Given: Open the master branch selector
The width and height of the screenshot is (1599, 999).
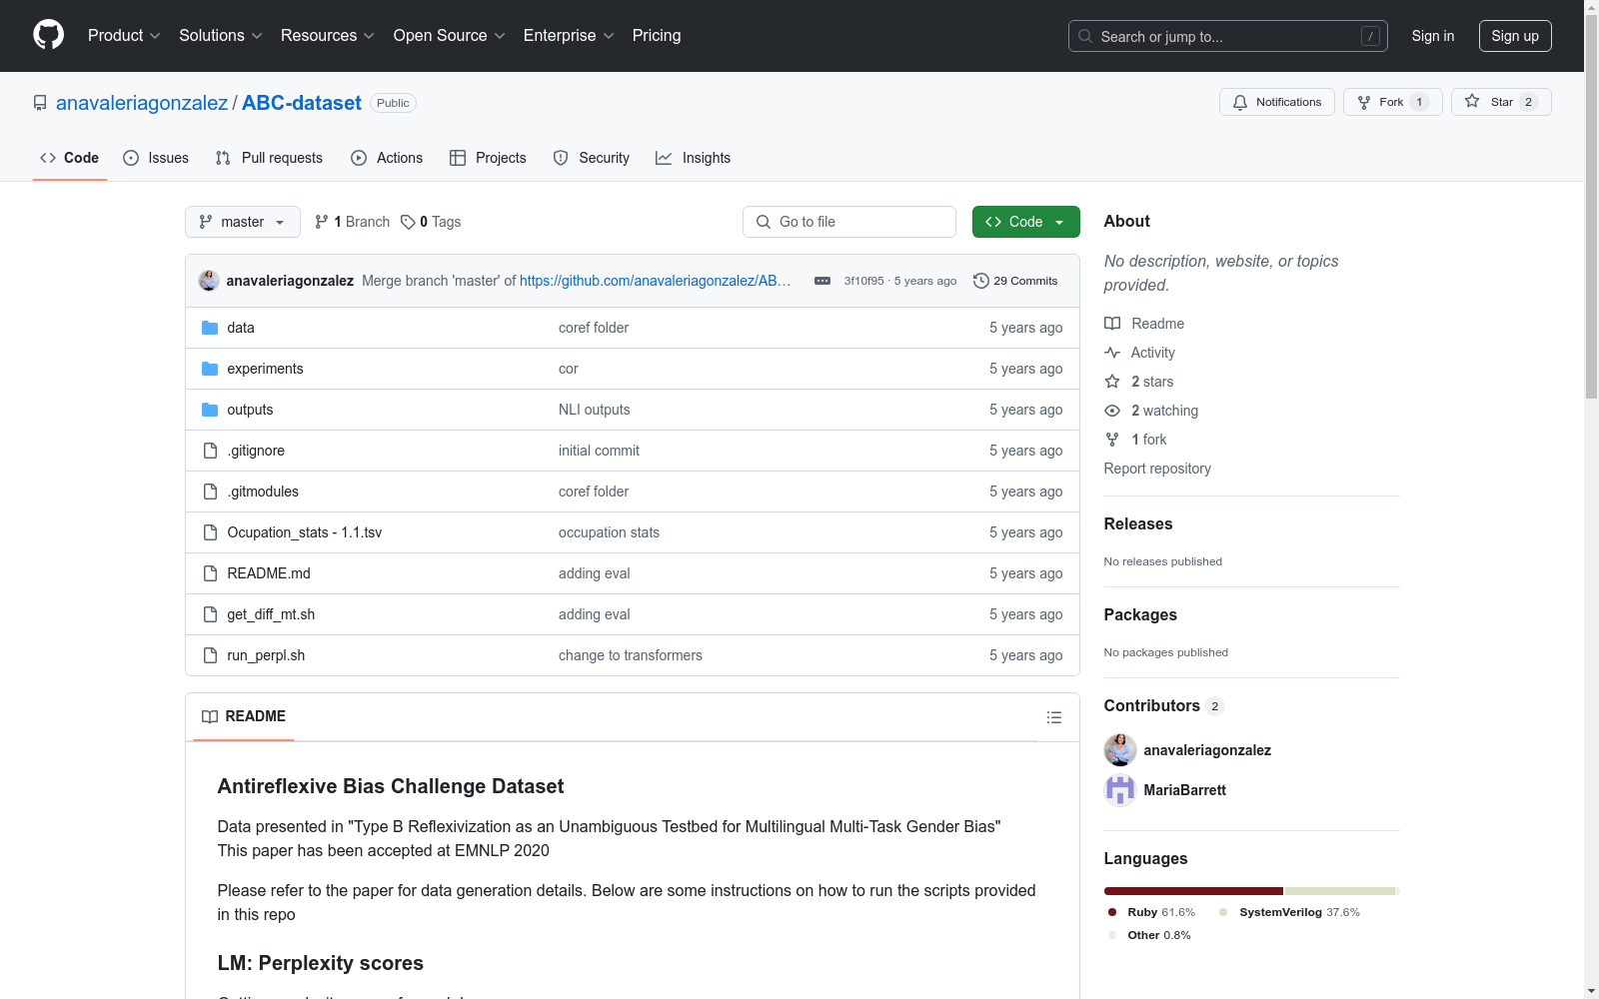Looking at the screenshot, I should (243, 222).
